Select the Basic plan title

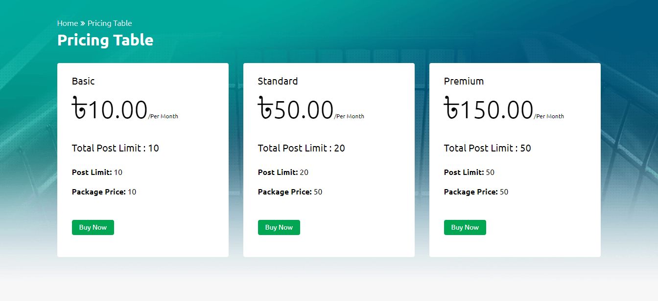[83, 81]
